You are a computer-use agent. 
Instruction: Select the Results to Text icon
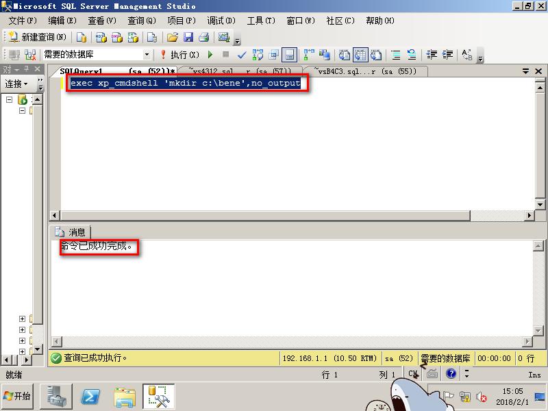[345, 53]
